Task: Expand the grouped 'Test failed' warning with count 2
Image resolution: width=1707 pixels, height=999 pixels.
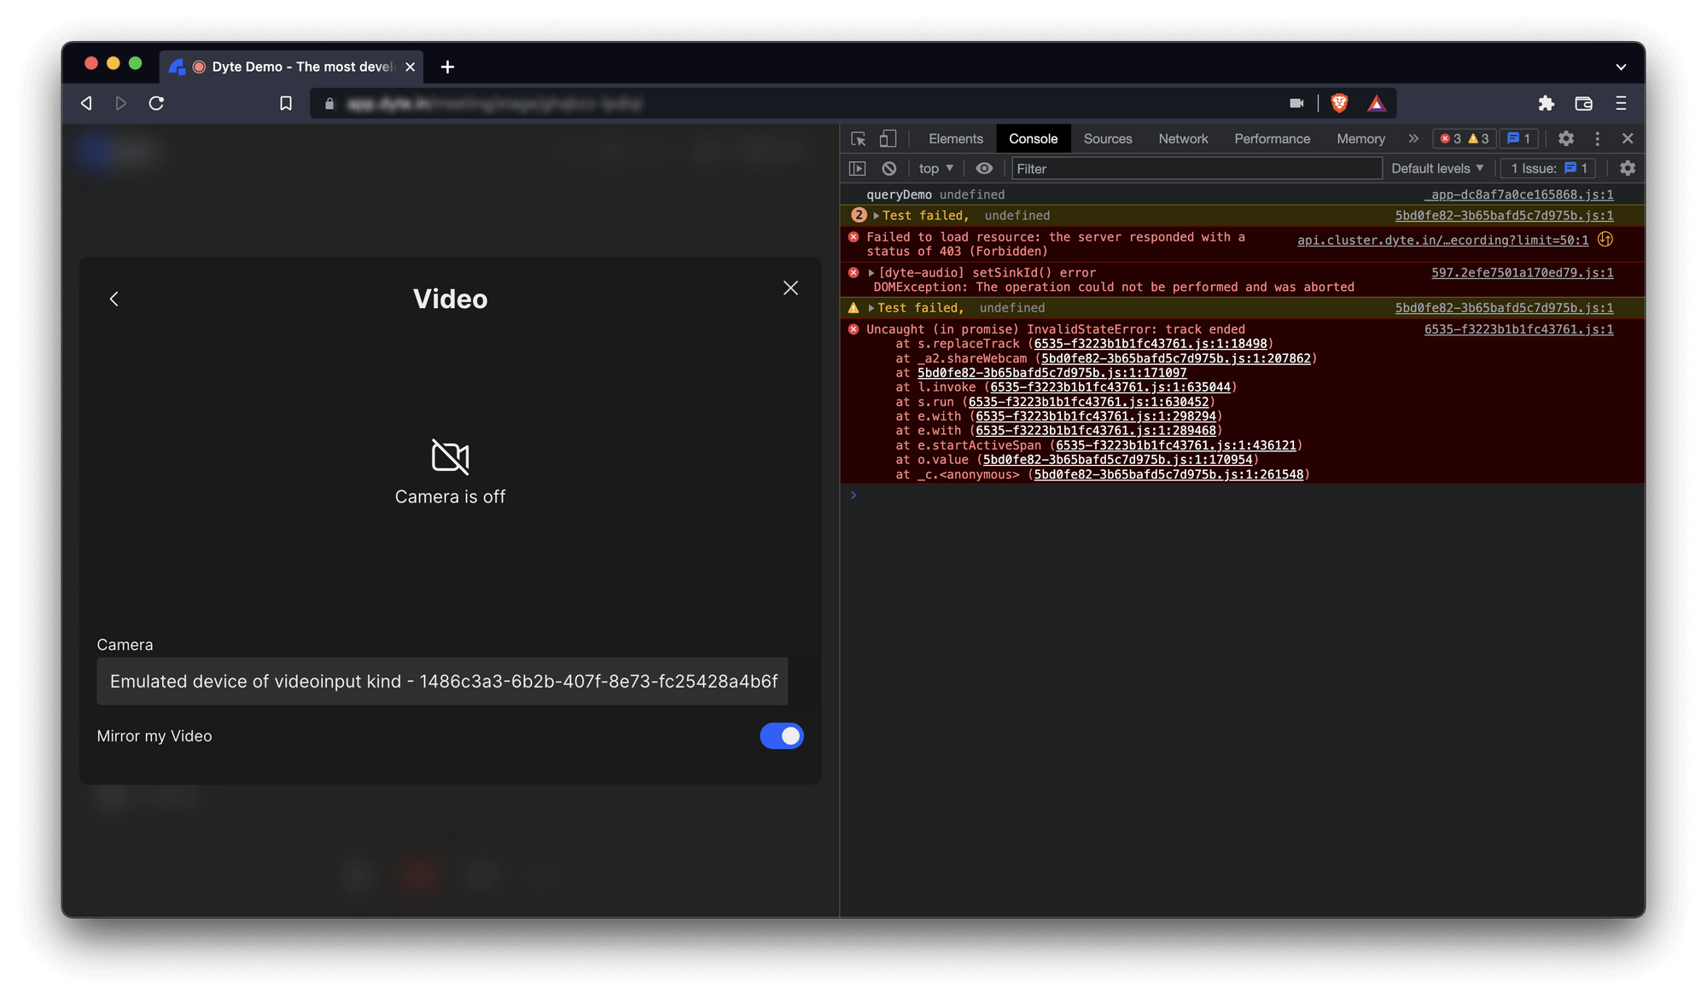Action: point(876,216)
